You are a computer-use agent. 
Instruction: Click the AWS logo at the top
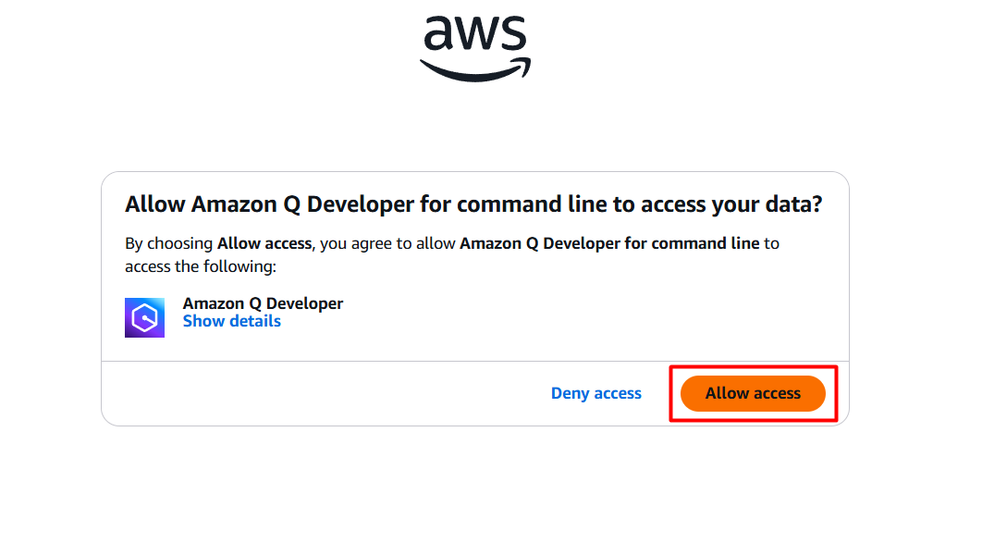[475, 46]
